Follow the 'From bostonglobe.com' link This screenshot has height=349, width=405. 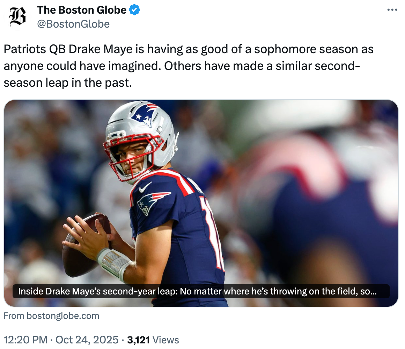coord(51,316)
